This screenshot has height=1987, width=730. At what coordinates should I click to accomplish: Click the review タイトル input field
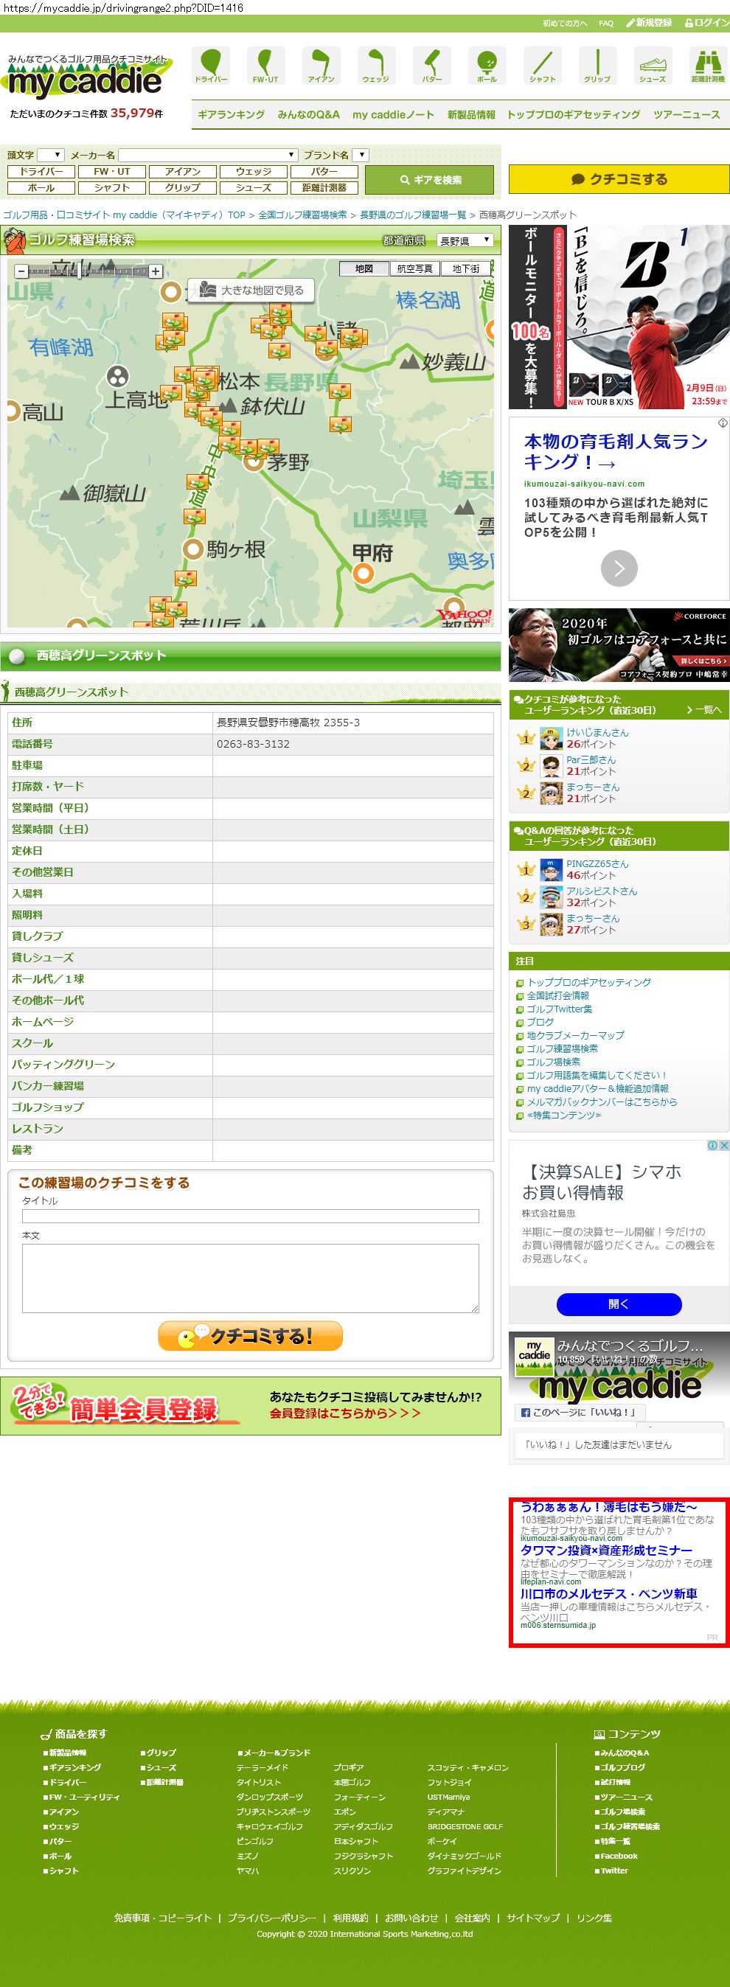pos(250,1217)
